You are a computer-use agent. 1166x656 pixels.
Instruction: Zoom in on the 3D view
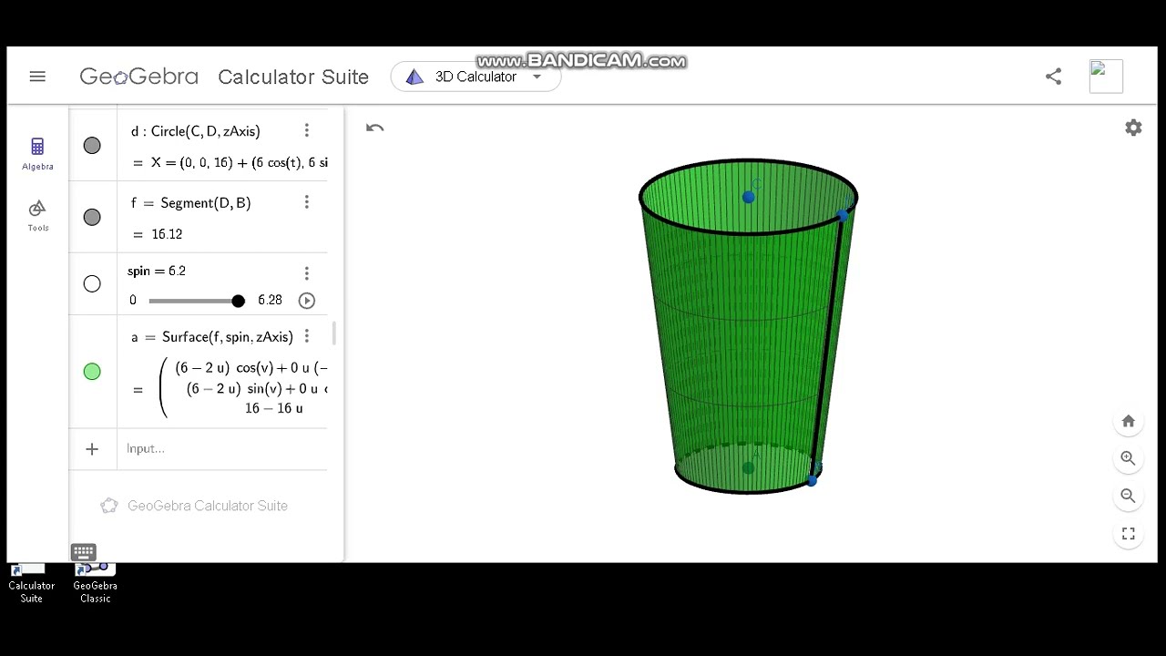click(x=1129, y=458)
